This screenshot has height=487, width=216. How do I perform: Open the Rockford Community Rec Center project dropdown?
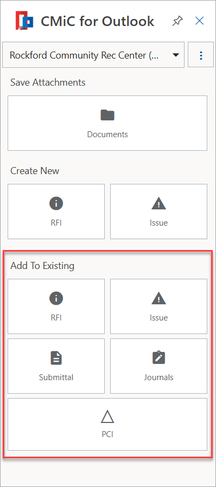coord(93,55)
